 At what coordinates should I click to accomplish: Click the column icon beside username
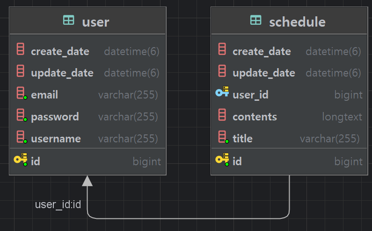coord(22,137)
